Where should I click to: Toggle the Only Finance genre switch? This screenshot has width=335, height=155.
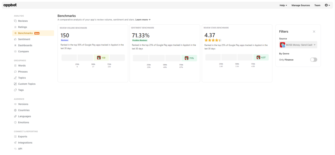[x=313, y=60]
